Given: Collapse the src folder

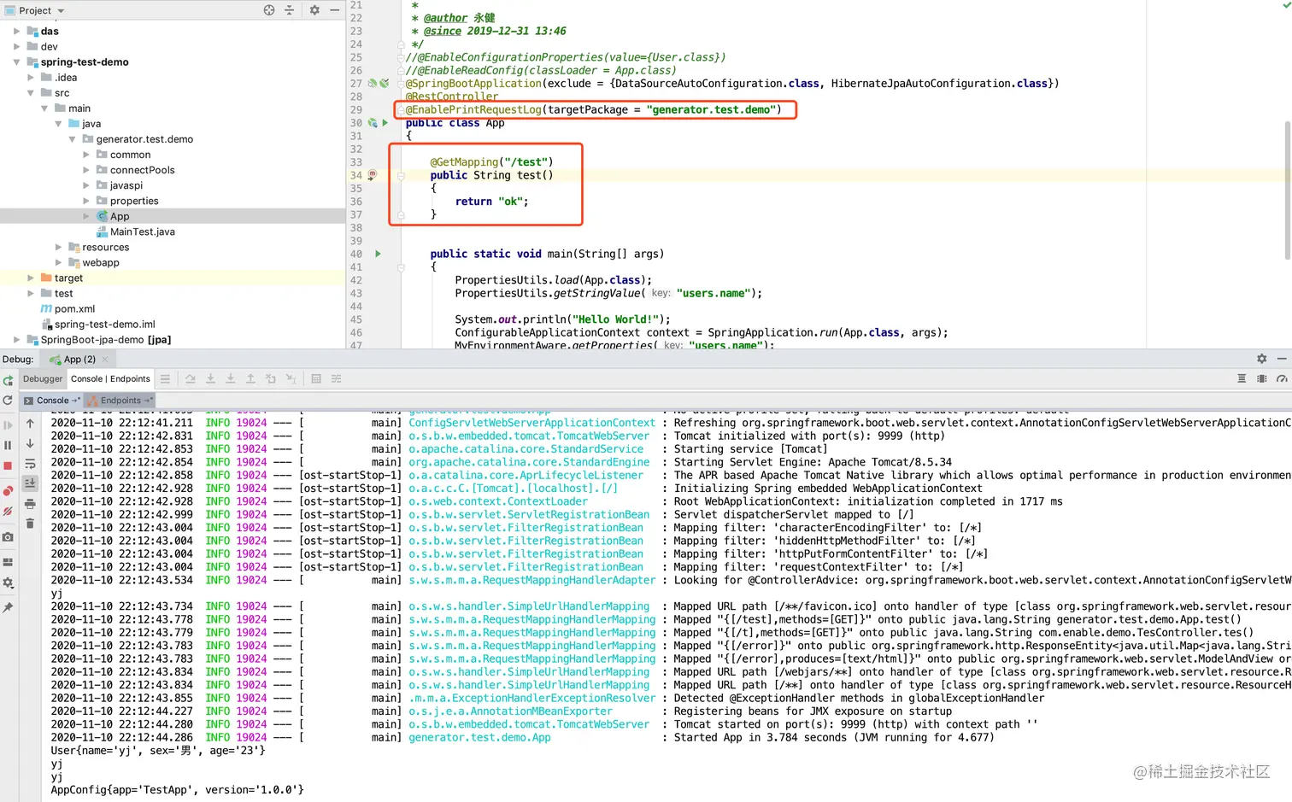Looking at the screenshot, I should 31,93.
